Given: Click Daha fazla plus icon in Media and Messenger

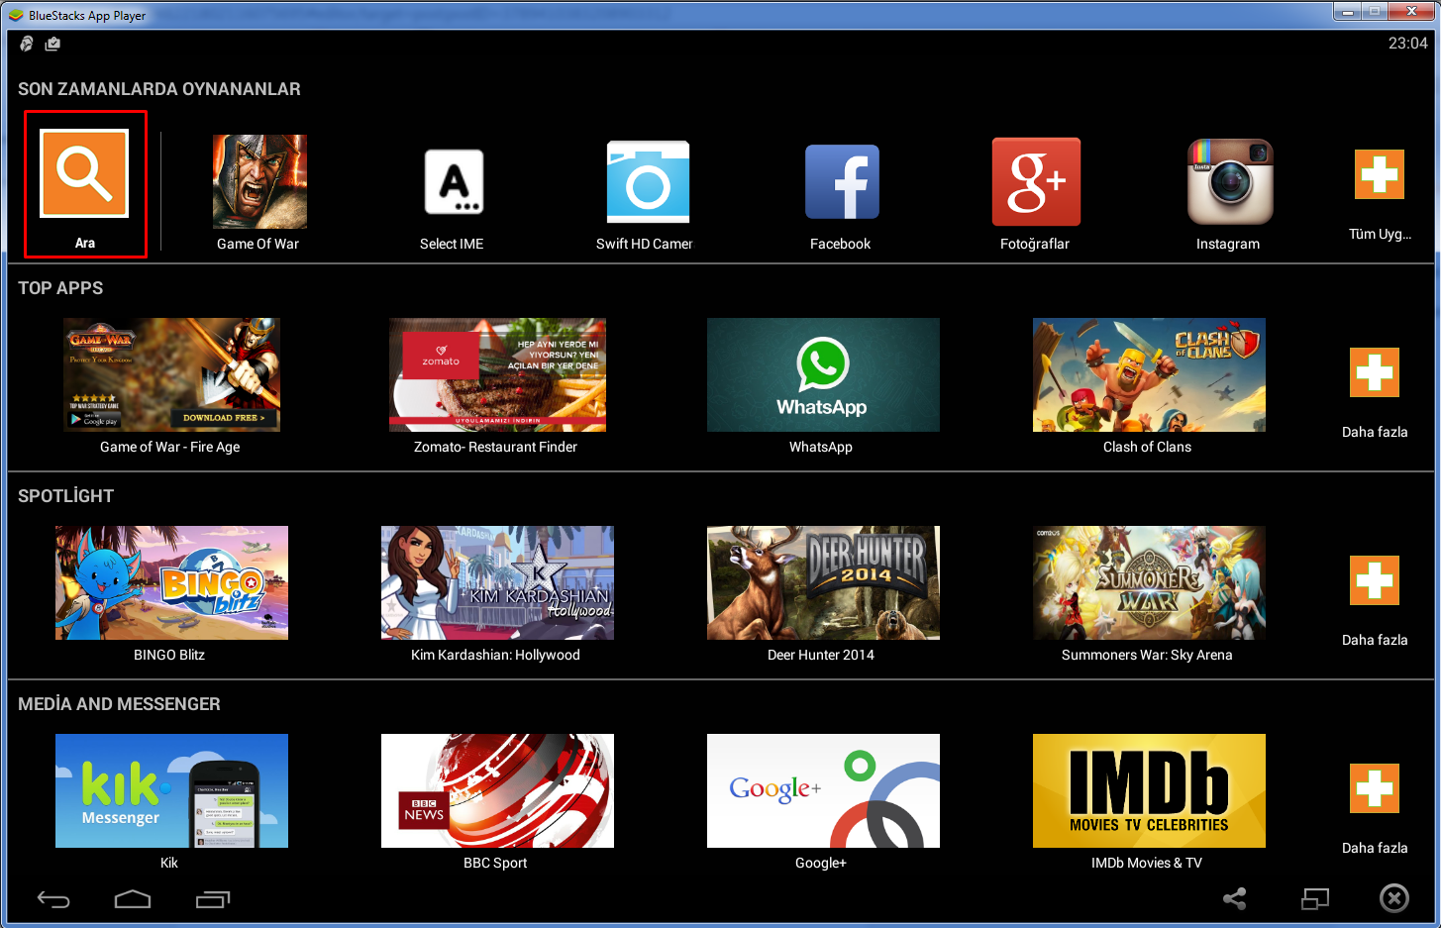Looking at the screenshot, I should [1375, 788].
